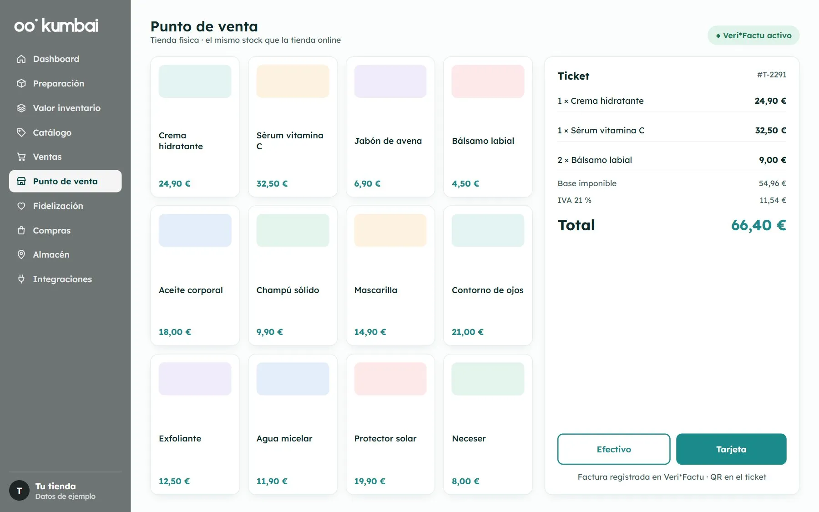Add Mascarilla to the ticket
Image resolution: width=819 pixels, height=512 pixels.
pos(390,276)
